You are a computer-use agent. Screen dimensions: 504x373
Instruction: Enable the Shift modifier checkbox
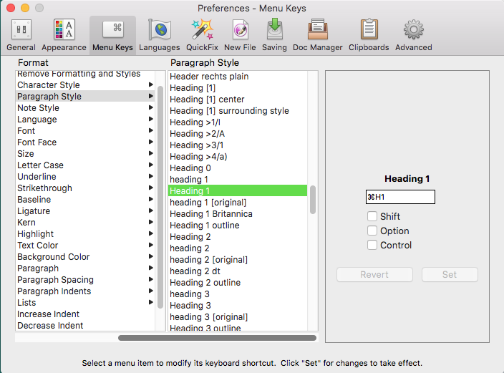pos(372,216)
